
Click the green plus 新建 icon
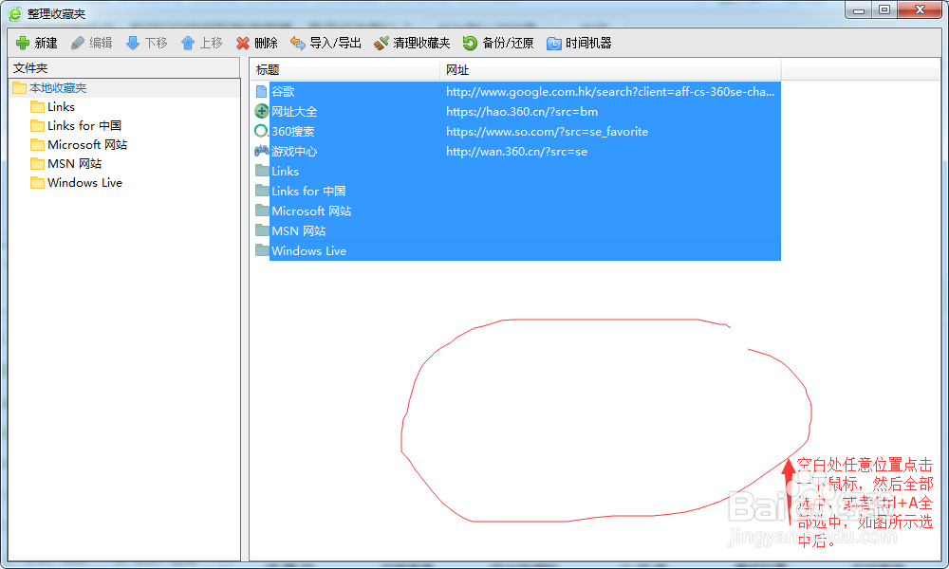(x=23, y=43)
